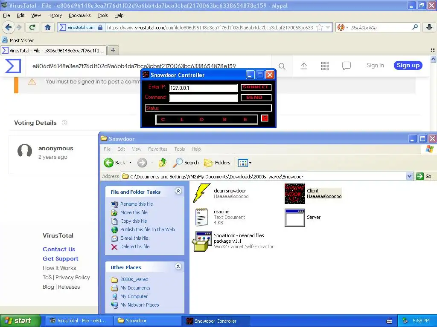The width and height of the screenshot is (437, 327).
Task: Switch to Snowdoor folder taskbar button
Action: [x=147, y=321]
